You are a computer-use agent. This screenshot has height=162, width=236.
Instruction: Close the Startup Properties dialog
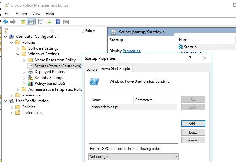click(x=205, y=58)
